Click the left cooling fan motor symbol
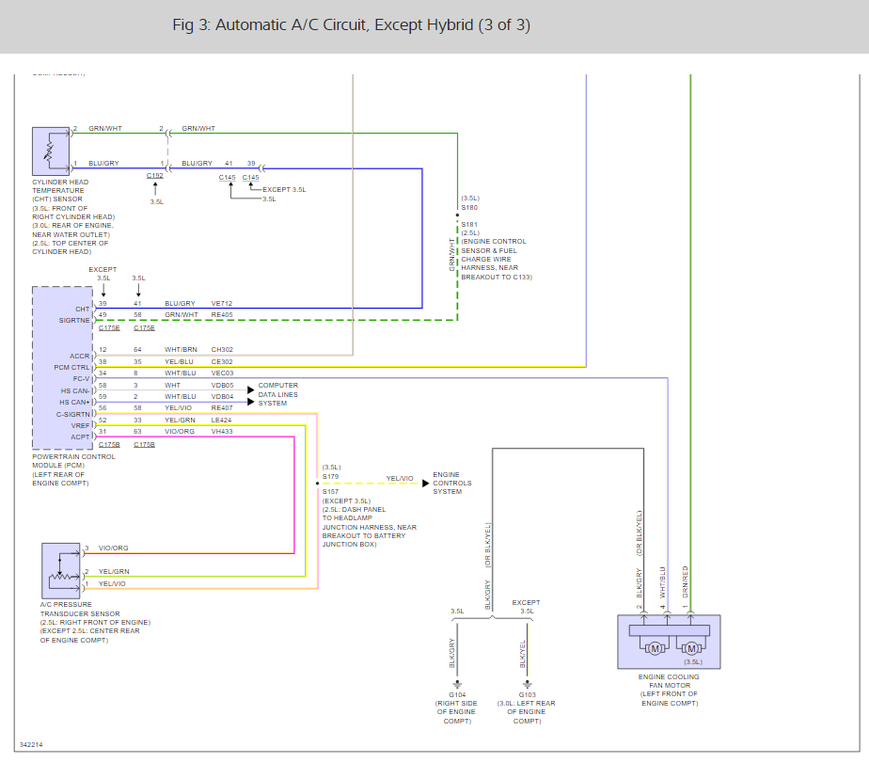 [653, 647]
